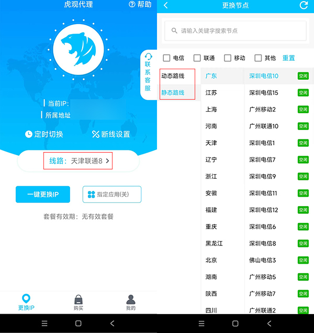314x333 pixels.
Task: Choose node 深圳电信6
Action: (x=262, y=227)
